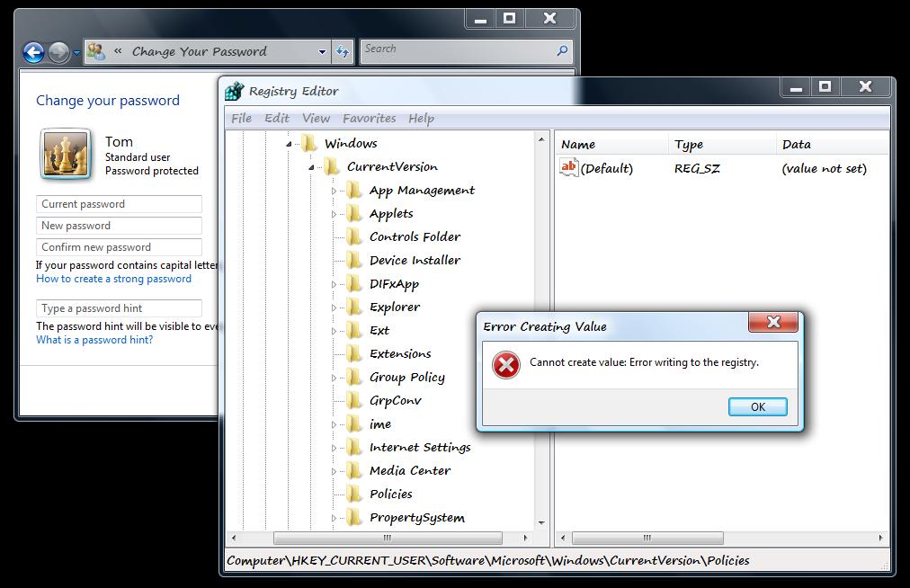Select the Explorer folder icon
The height and width of the screenshot is (588, 910).
pyautogui.click(x=354, y=307)
